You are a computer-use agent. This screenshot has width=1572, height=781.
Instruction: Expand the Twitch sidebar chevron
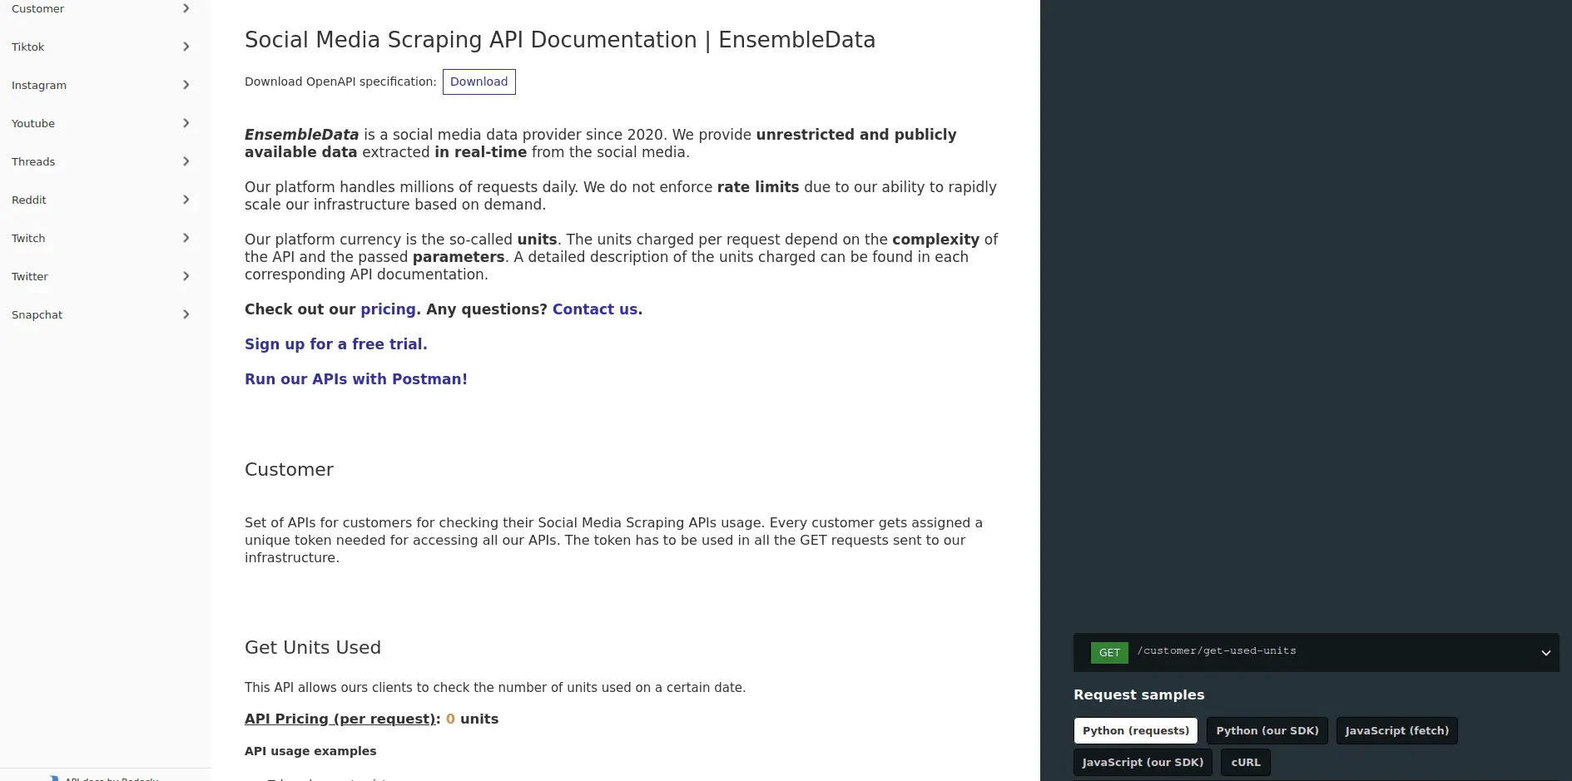186,238
